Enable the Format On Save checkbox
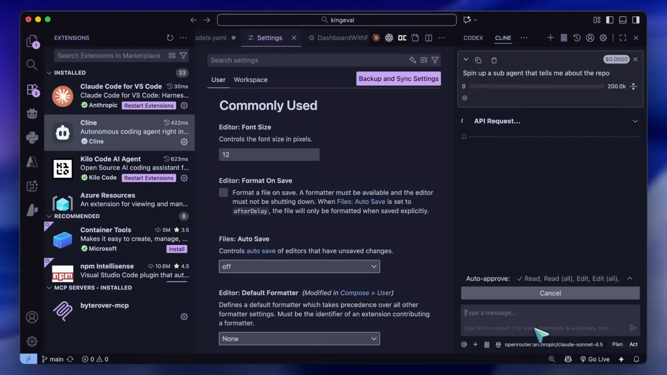 coord(223,192)
